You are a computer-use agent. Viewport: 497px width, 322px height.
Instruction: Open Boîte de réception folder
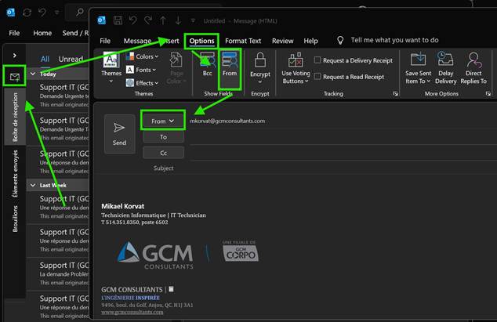point(15,117)
